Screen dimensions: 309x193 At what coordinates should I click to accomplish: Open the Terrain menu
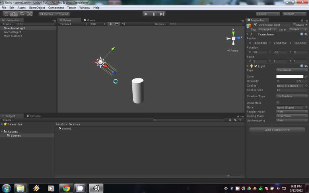pos(72,8)
